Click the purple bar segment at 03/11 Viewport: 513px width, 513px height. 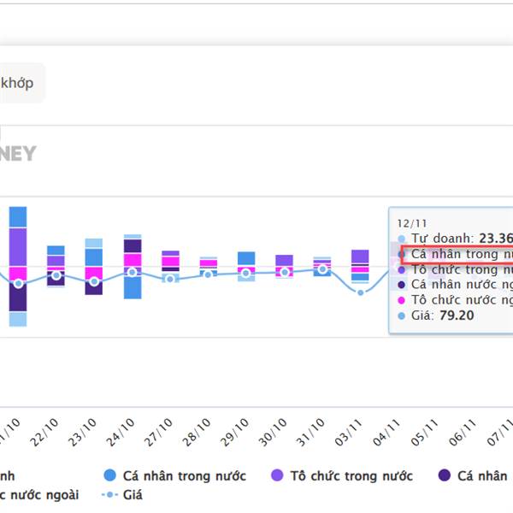360,256
